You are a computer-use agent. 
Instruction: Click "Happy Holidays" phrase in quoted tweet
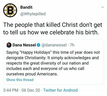click(35, 52)
